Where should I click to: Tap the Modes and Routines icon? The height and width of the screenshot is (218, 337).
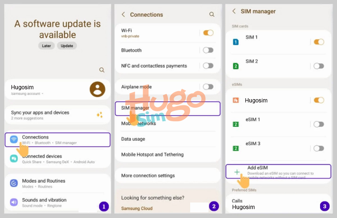14,183
